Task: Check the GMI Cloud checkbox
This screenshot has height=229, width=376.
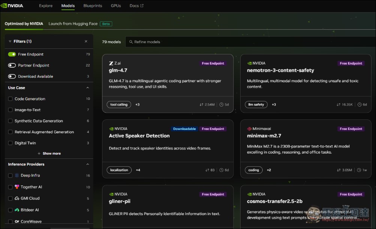Action: tap(10, 199)
